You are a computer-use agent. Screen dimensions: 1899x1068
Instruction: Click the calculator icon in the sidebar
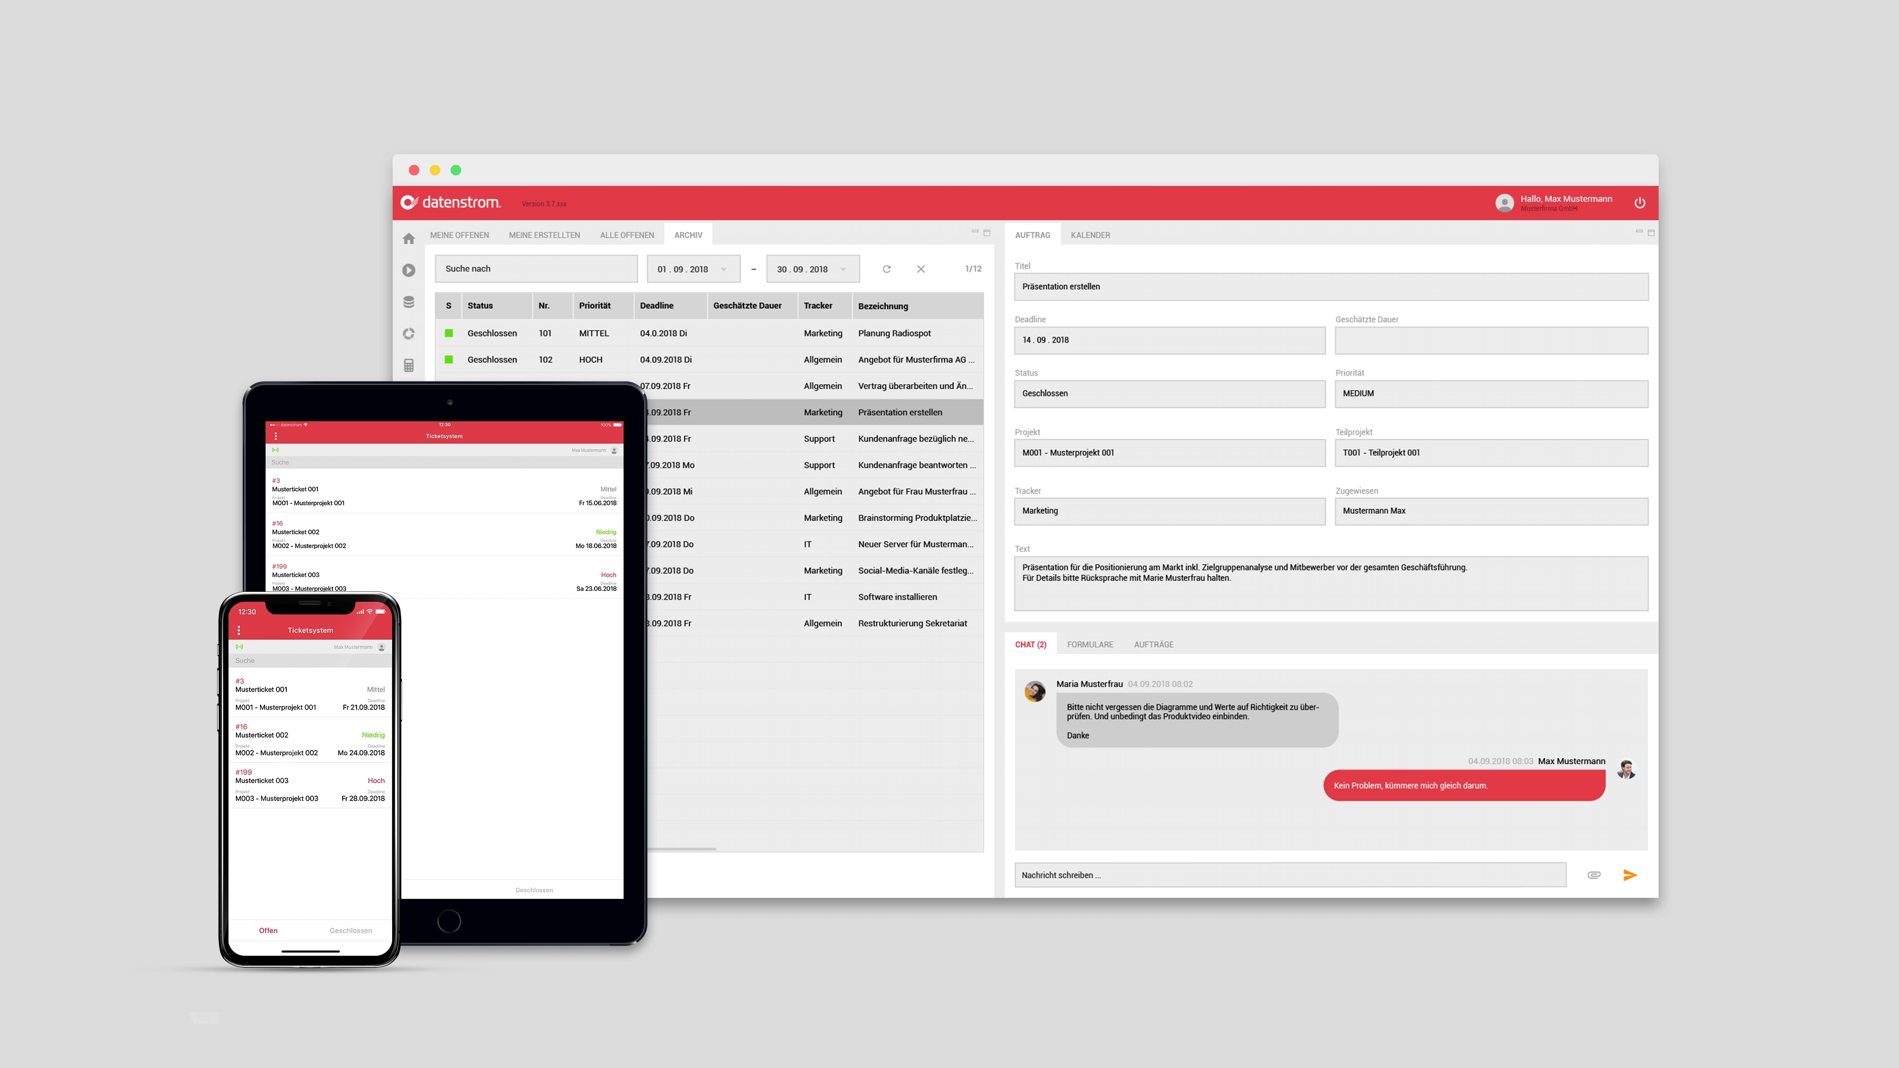pyautogui.click(x=408, y=365)
